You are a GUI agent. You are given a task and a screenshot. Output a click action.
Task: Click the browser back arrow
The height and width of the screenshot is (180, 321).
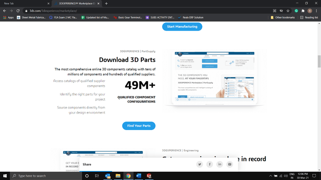(5, 11)
